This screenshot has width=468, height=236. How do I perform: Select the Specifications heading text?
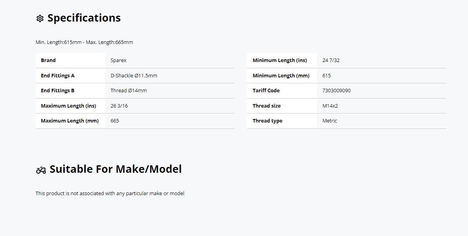84,18
